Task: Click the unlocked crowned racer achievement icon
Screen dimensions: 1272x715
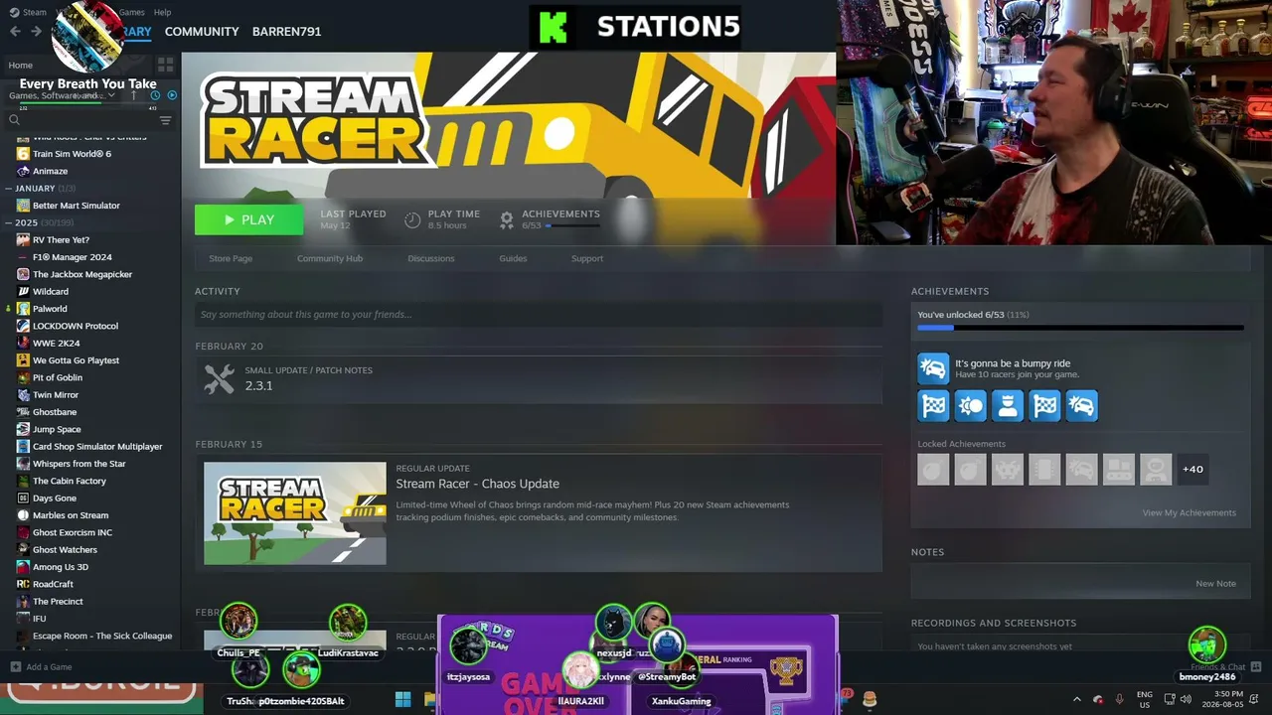Action: point(1008,405)
